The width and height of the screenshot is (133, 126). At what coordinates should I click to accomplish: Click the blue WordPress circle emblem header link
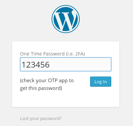click(x=66, y=19)
